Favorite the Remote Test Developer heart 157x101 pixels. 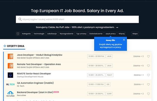(x=148, y=66)
